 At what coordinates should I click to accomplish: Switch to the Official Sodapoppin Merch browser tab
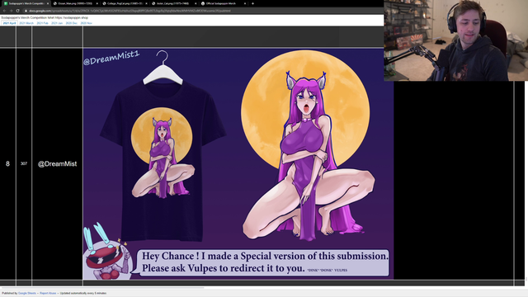pos(223,3)
